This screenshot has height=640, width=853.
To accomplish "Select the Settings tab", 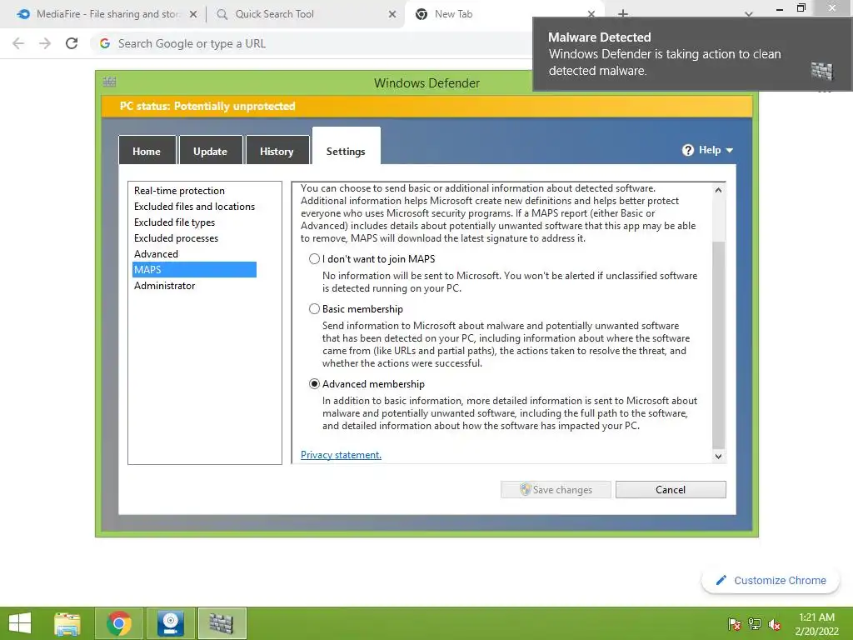I will coord(346,147).
